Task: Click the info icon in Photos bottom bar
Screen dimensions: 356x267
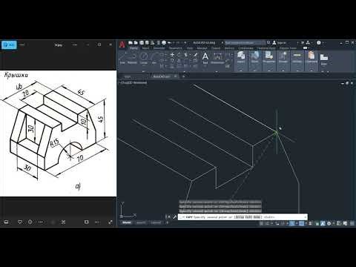Action: [30, 222]
